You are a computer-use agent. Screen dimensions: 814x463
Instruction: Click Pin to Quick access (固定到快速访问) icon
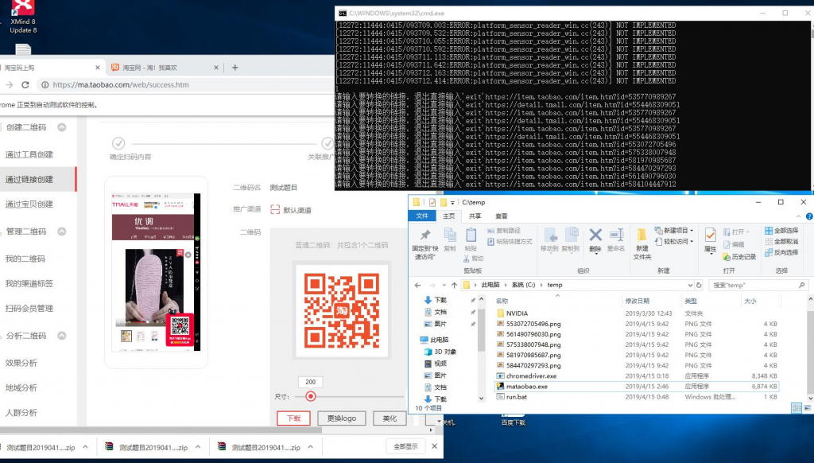click(x=426, y=235)
